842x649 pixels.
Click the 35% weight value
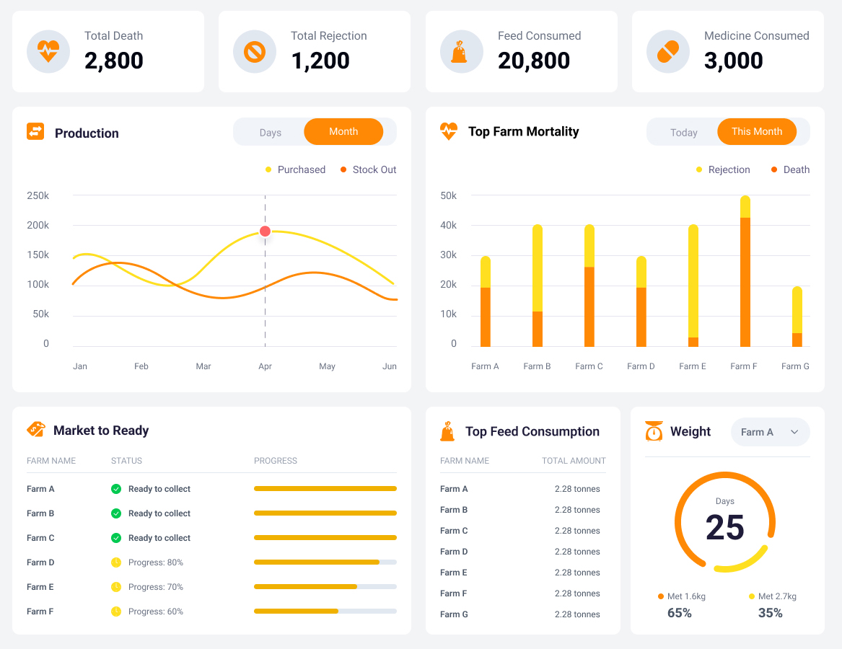pos(770,613)
